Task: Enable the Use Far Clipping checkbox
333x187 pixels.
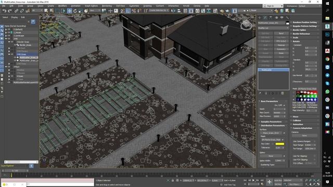Action: pyautogui.click(x=314, y=156)
